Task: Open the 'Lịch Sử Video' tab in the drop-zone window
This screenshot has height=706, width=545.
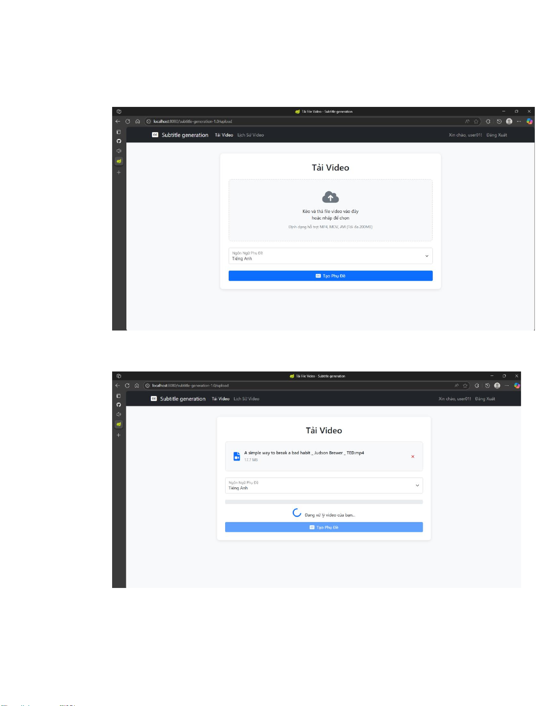Action: (250, 135)
